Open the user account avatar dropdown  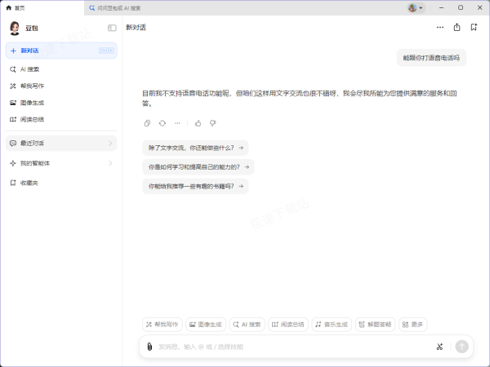click(416, 8)
